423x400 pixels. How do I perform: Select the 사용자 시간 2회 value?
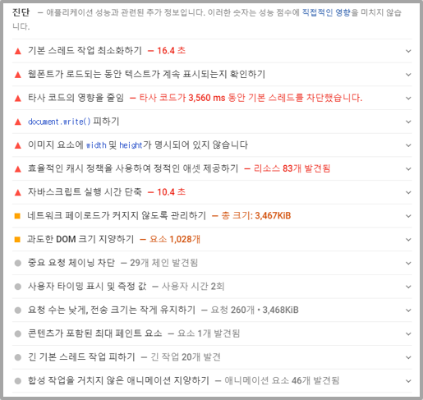(193, 286)
